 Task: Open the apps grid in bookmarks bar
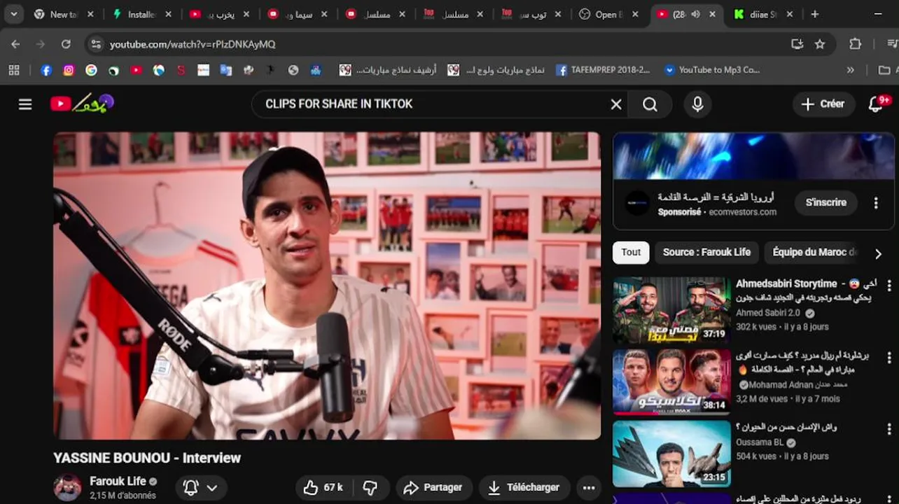pyautogui.click(x=14, y=70)
